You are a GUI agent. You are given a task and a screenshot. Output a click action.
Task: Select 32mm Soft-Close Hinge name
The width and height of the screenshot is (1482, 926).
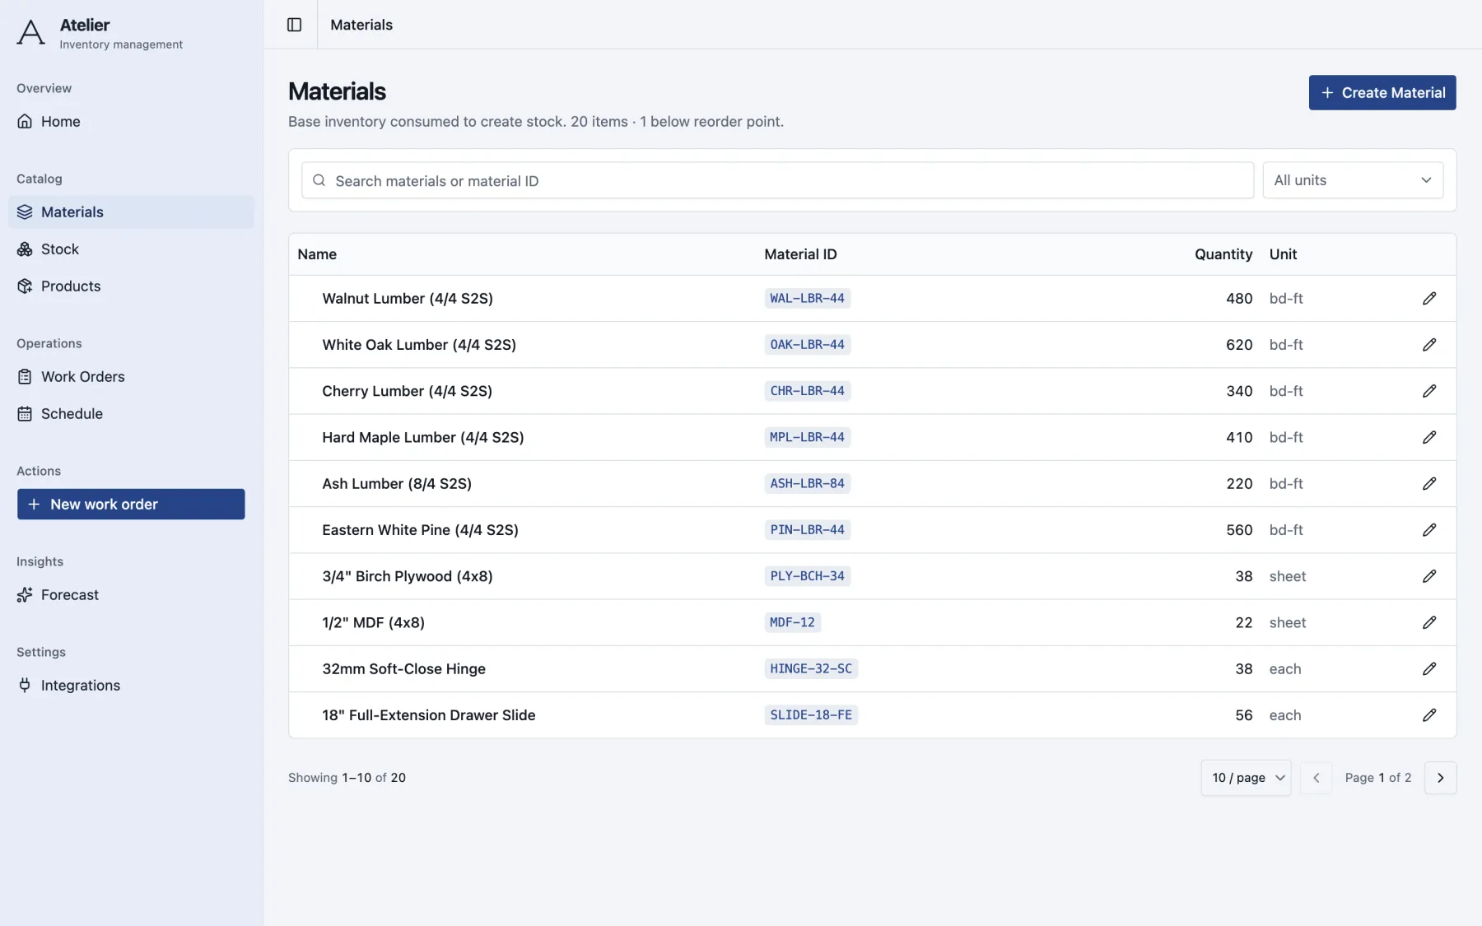403,669
